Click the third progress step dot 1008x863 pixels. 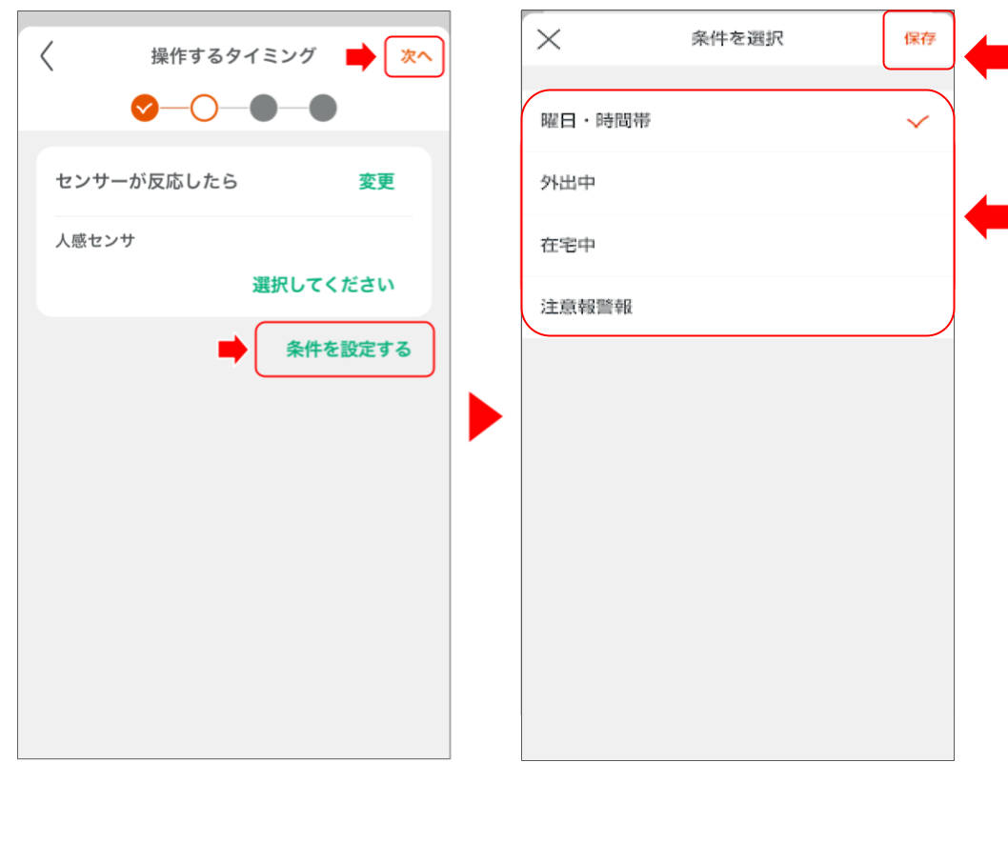pyautogui.click(x=263, y=109)
